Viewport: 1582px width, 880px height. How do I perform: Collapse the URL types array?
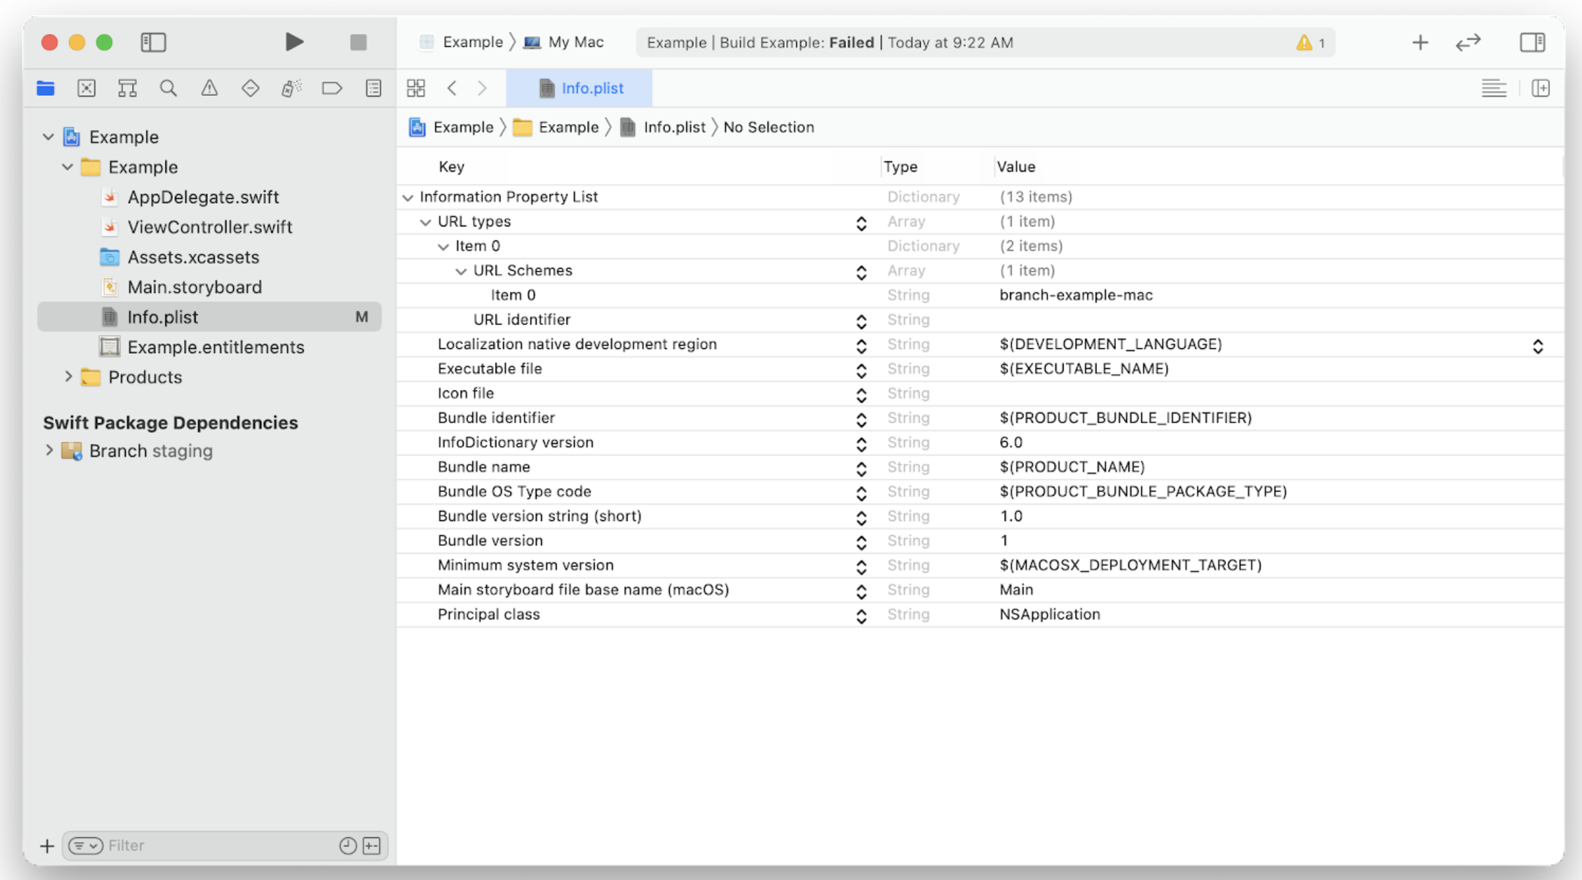[x=425, y=222]
